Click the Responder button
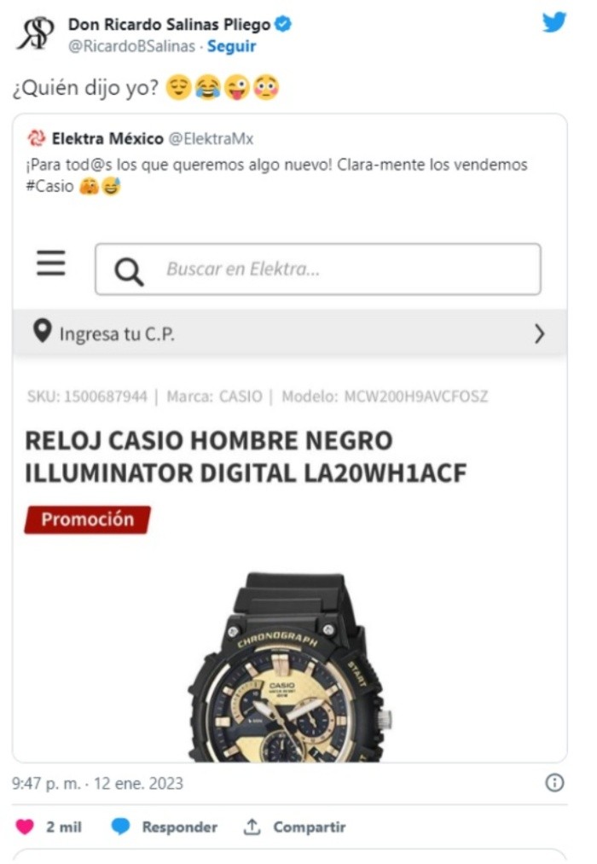 pyautogui.click(x=180, y=826)
